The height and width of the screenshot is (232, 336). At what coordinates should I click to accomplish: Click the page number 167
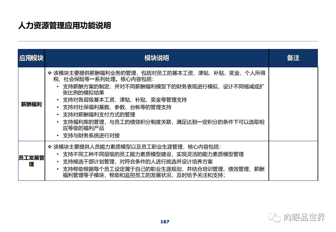coord(164,221)
